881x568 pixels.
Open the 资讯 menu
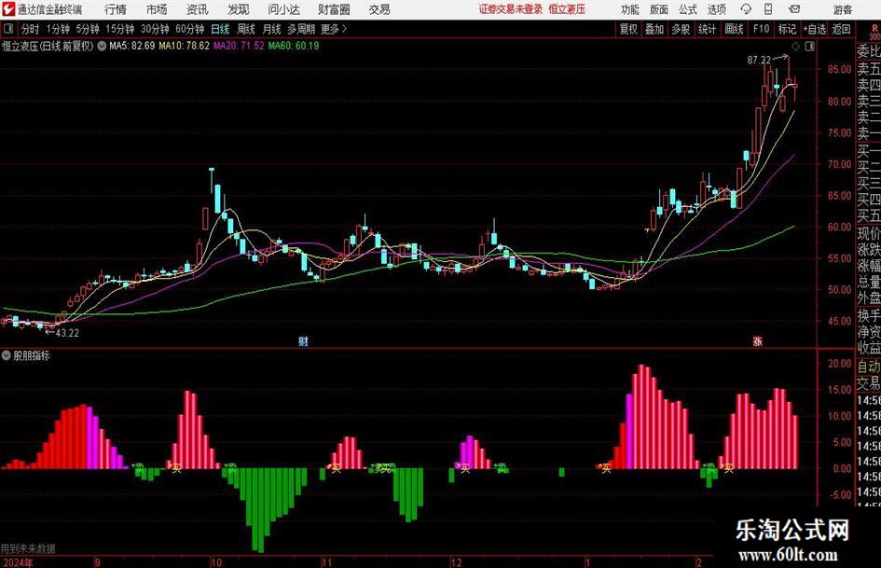coord(198,9)
